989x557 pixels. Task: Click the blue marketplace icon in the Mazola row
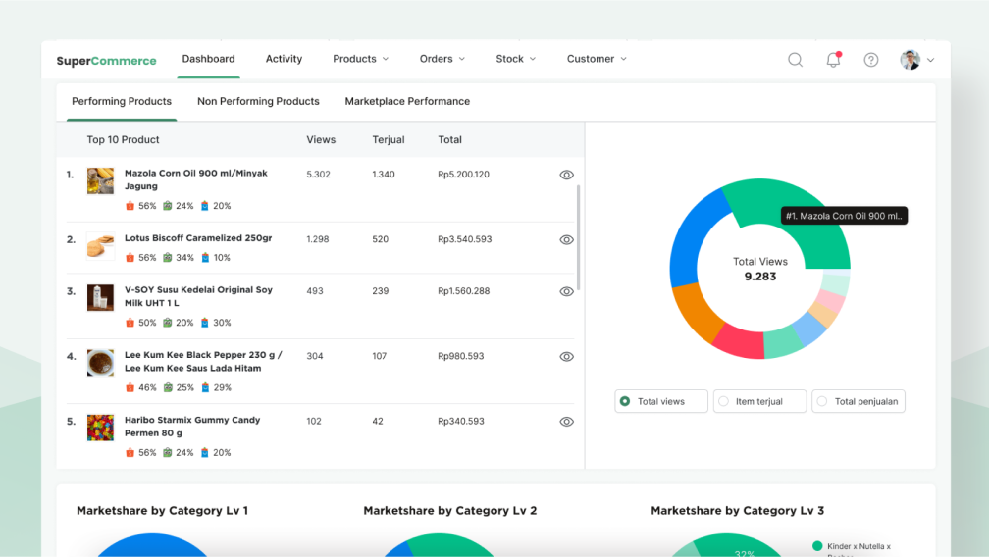(204, 206)
